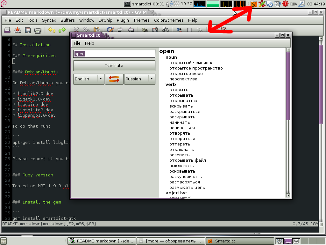This screenshot has height=245, width=326.
Task: Click the GVIM Print toolbar icon
Action: pos(38,30)
